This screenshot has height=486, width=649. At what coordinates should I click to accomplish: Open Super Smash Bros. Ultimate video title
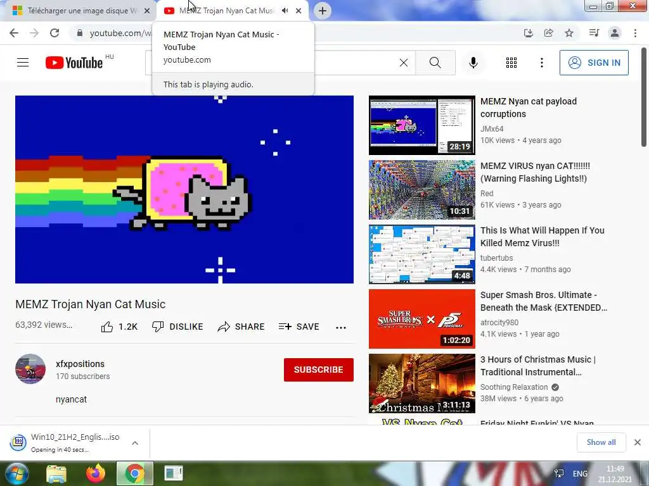coord(543,301)
